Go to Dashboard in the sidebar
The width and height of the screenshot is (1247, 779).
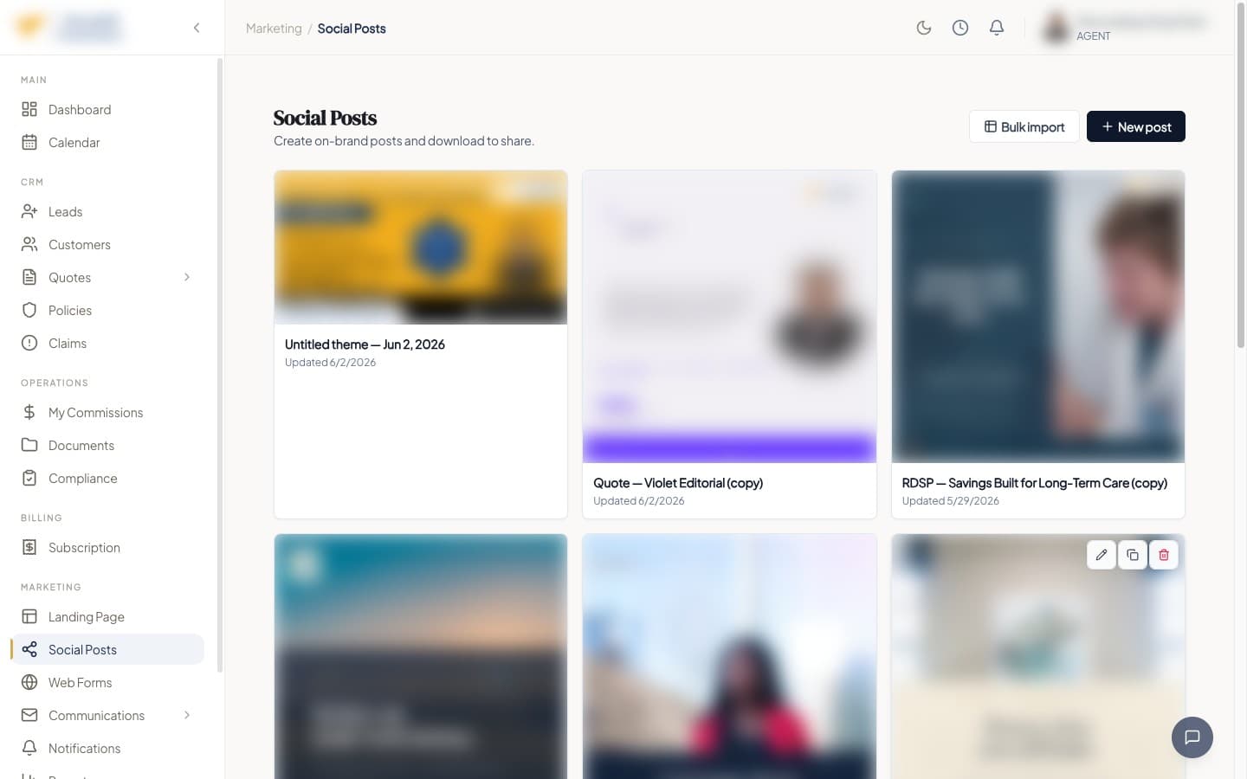(107, 109)
